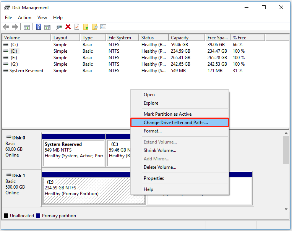Click the Disk 1 drive icon

click(9, 175)
